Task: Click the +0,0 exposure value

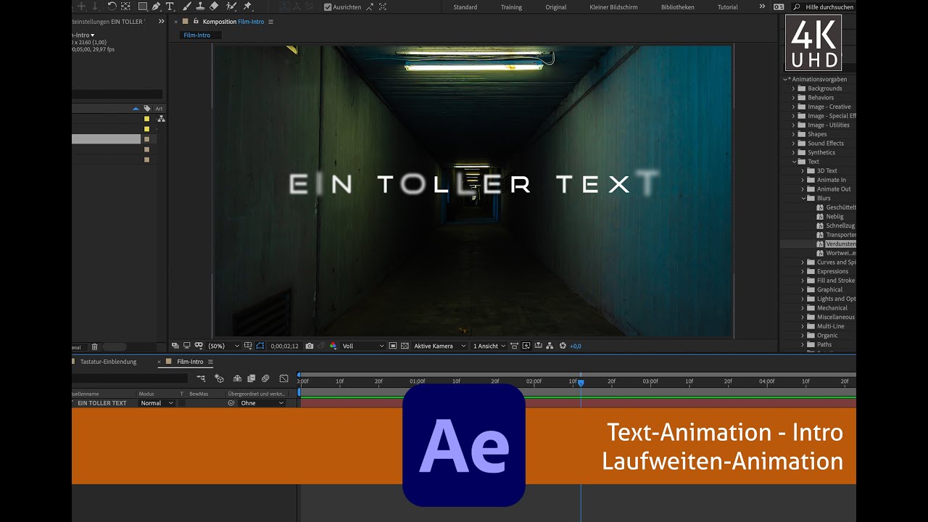Action: point(576,346)
